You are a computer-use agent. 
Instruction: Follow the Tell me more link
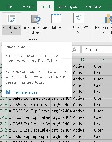pos(25,92)
